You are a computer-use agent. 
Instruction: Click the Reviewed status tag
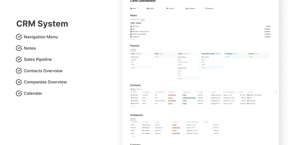(x=268, y=37)
